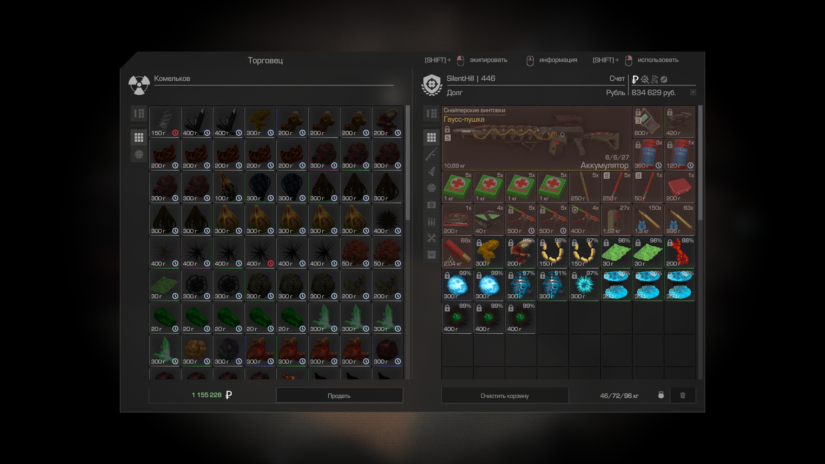Select the yellow 5x syringe 250 г without badge
This screenshot has width=825, height=464.
[x=584, y=187]
